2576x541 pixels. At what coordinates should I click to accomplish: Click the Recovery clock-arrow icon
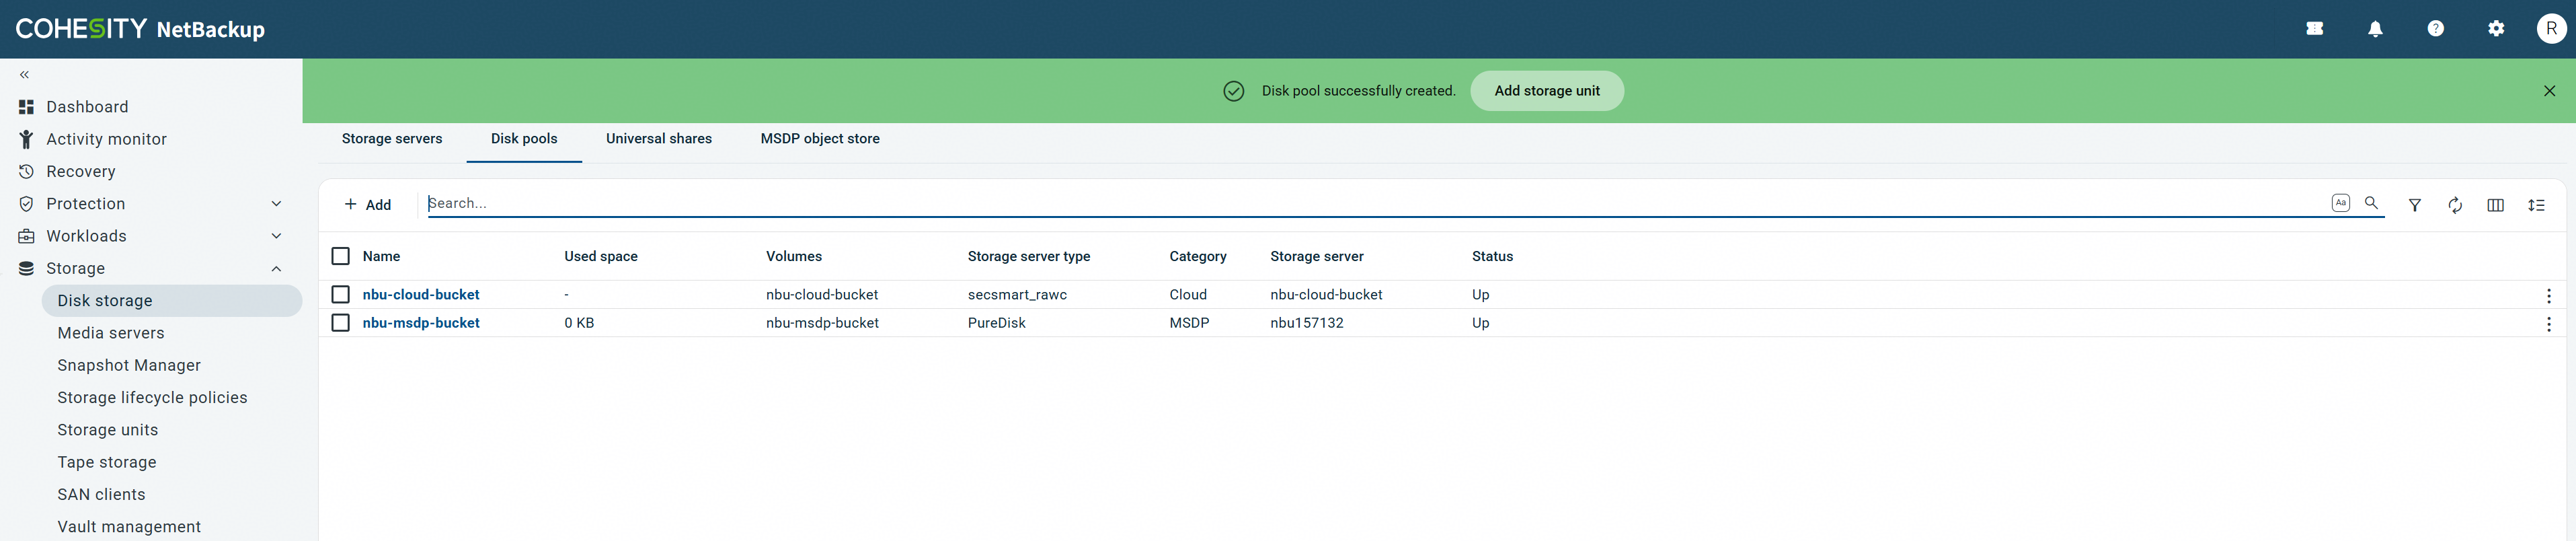[26, 171]
